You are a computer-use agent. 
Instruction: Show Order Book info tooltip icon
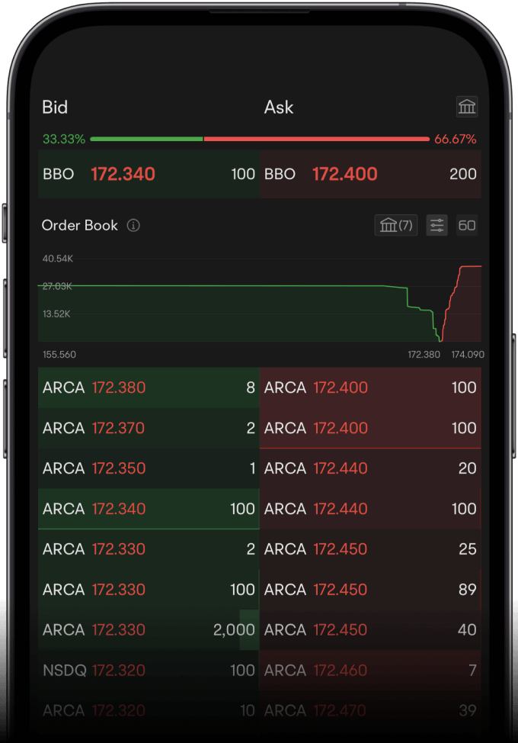(x=133, y=226)
